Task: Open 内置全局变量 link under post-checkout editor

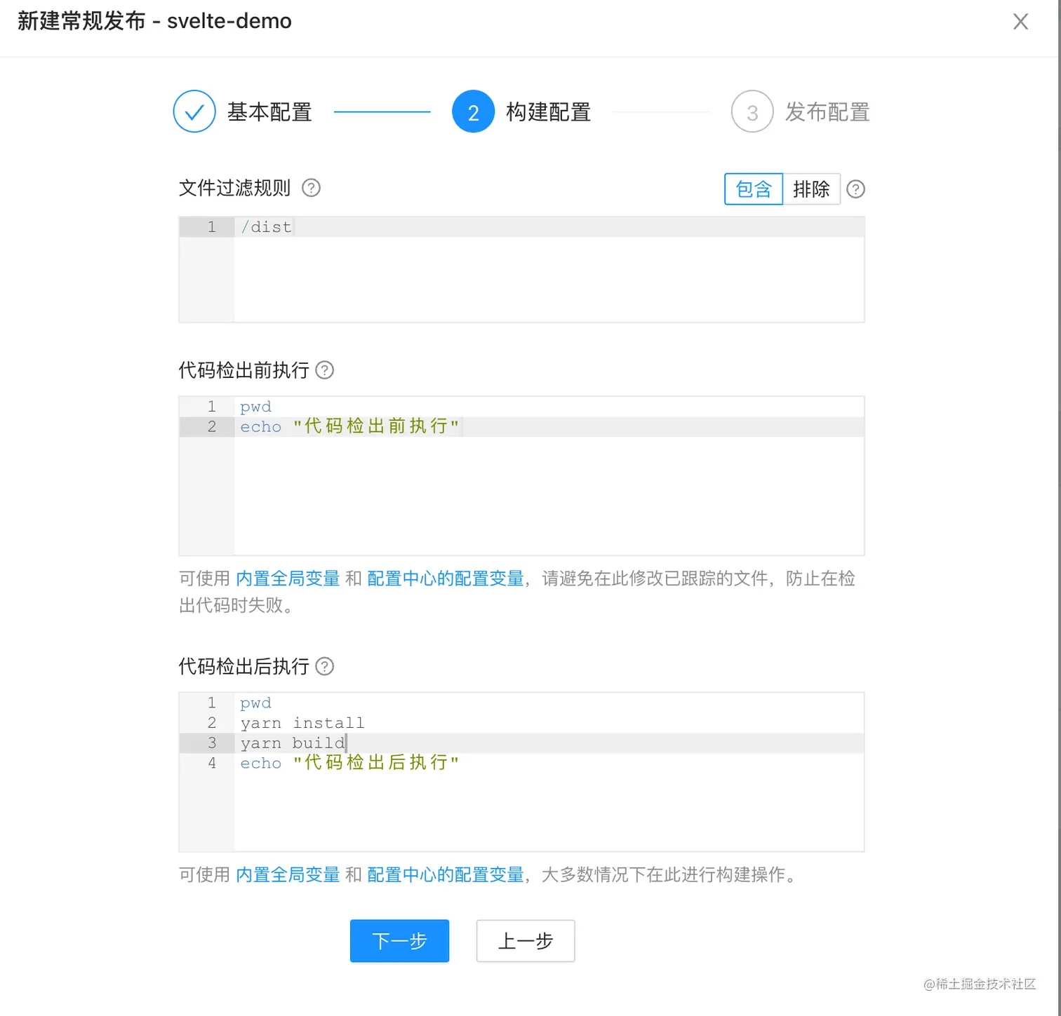Action: point(288,874)
